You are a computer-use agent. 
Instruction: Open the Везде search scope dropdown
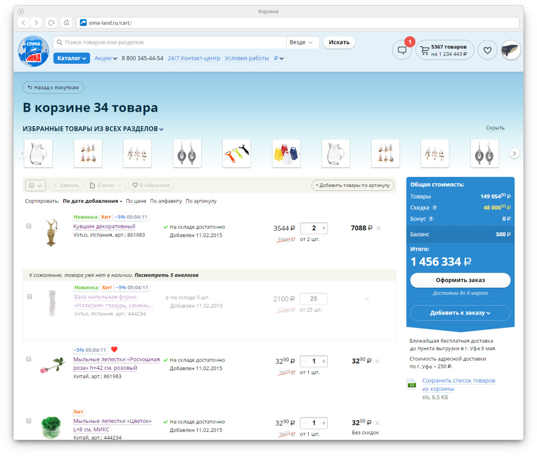coord(301,42)
